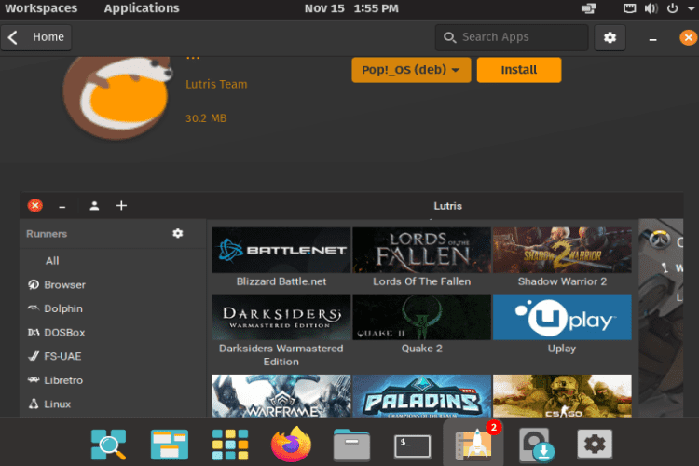Click the DOSBox runner icon
This screenshot has width=699, height=466.
(x=34, y=332)
